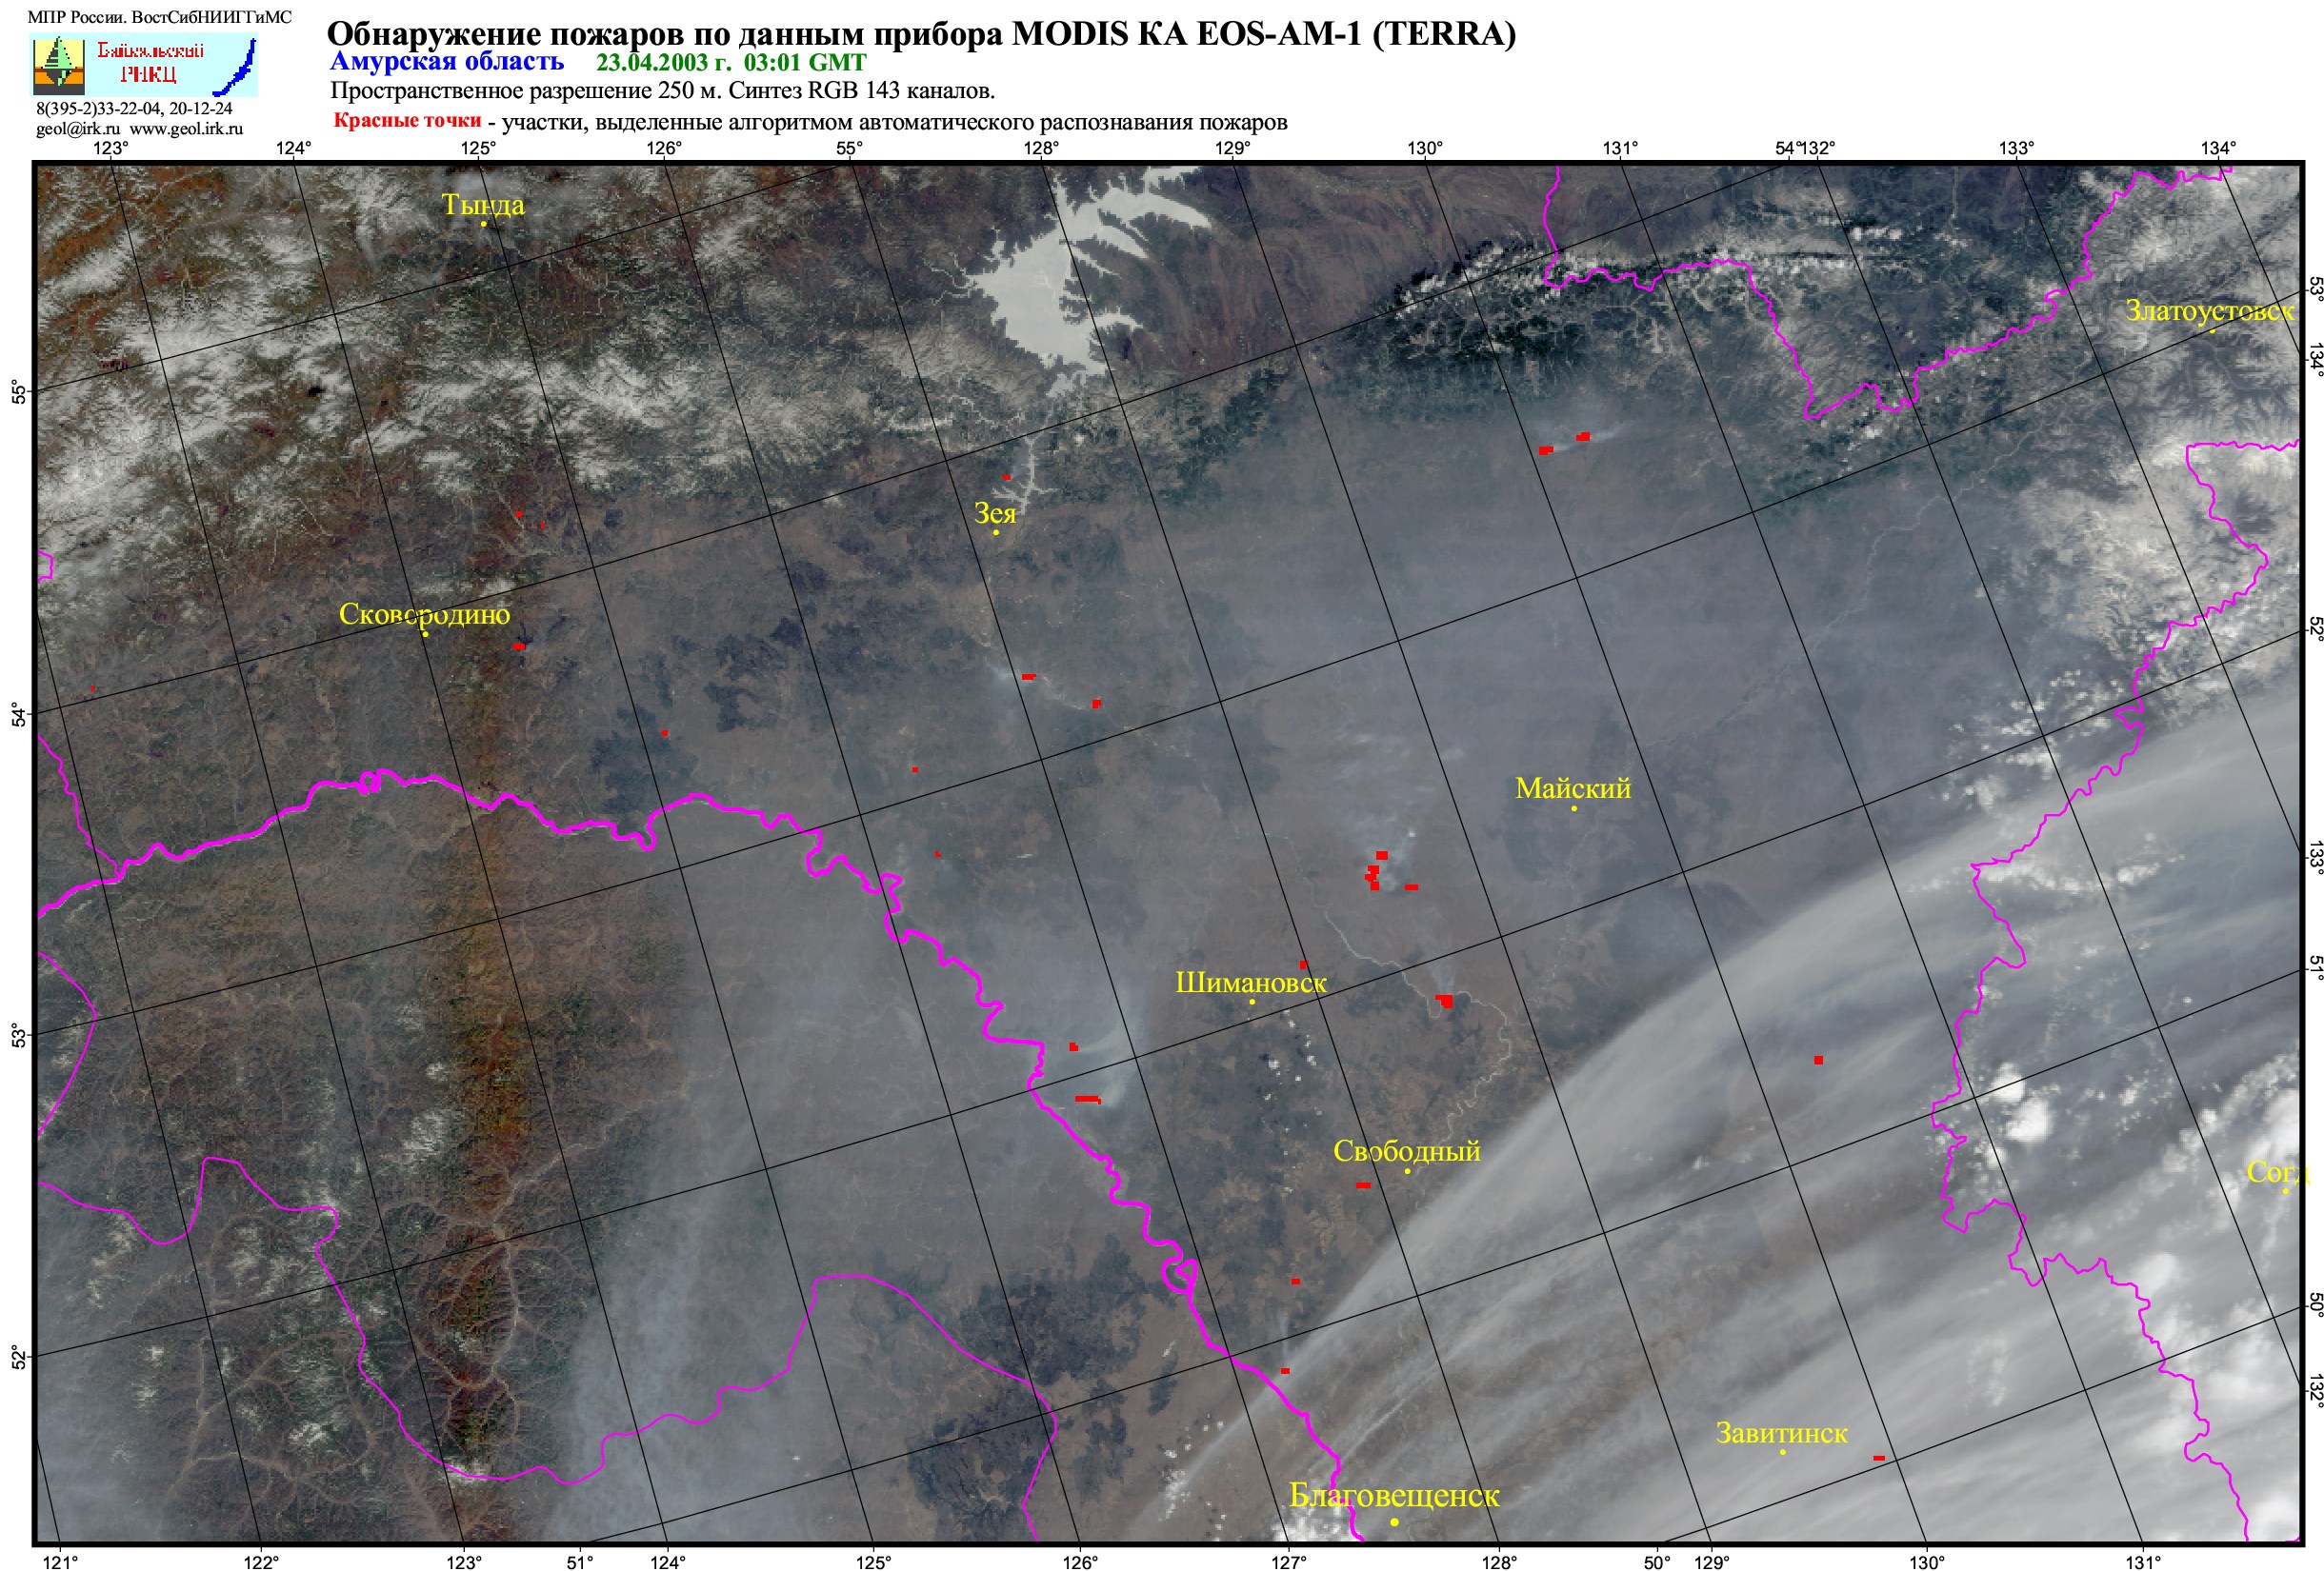Image resolution: width=2324 pixels, height=1571 pixels.
Task: Click the 'Златоустовск' city label
Action: [2210, 310]
